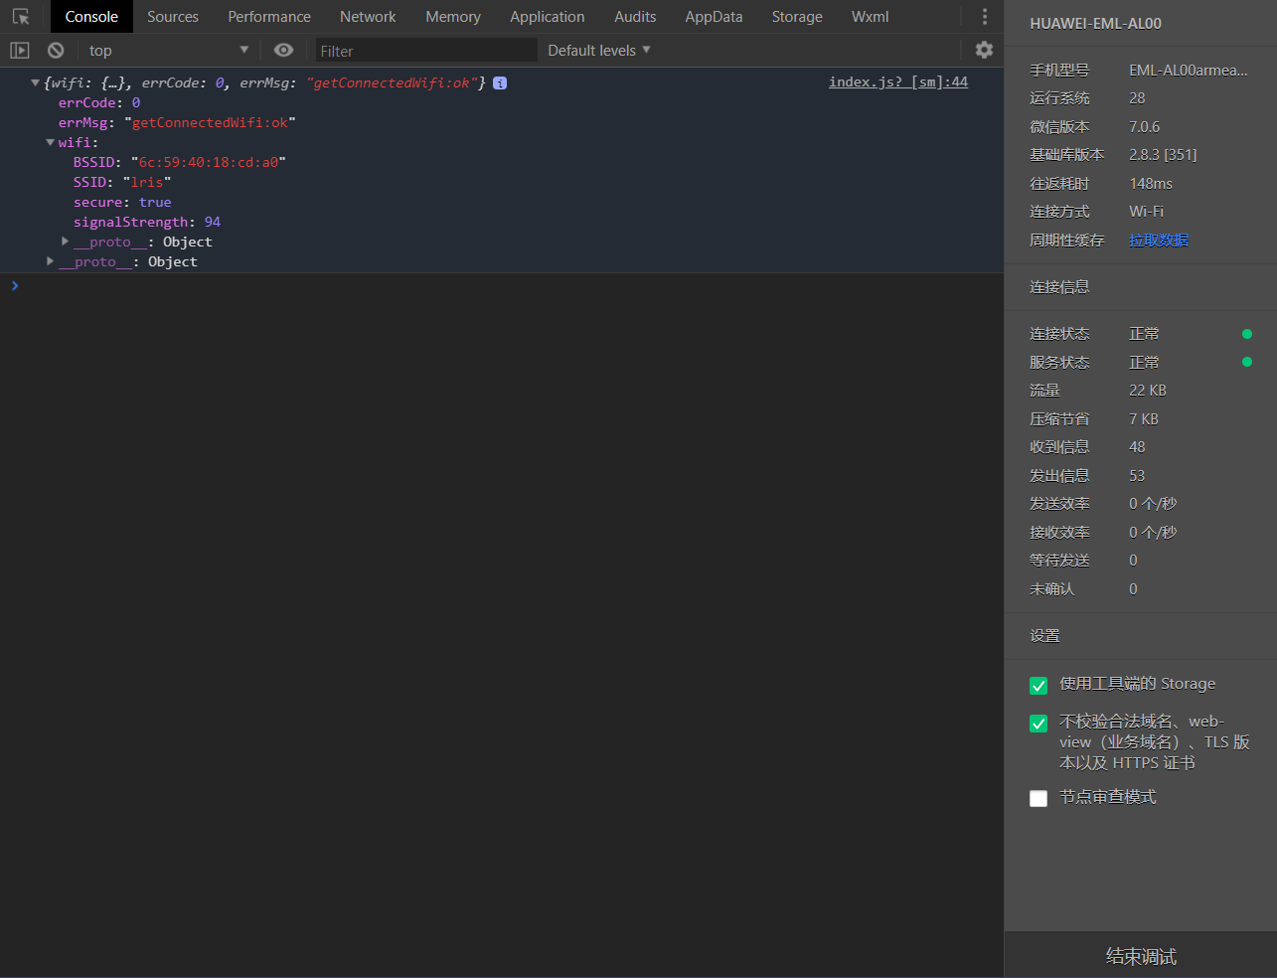1277x978 pixels.
Task: Click the 微信版本 value 7.0.6
Action: point(1144,127)
